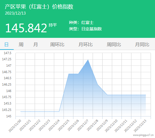The height and width of the screenshot is (138, 155).
Task: Switch to 周环比 tab
Action: coord(57,45)
